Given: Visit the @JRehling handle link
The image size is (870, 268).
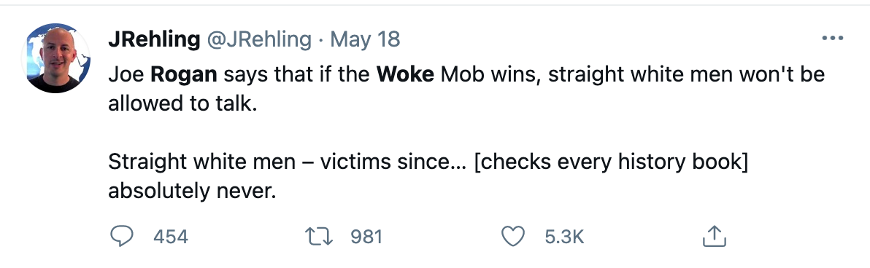Looking at the screenshot, I should tap(259, 39).
